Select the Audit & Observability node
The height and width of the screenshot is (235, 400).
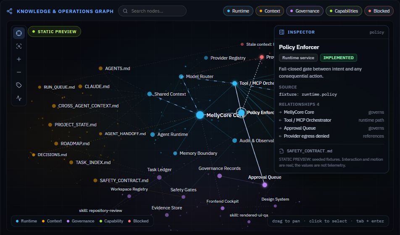[x=234, y=141]
